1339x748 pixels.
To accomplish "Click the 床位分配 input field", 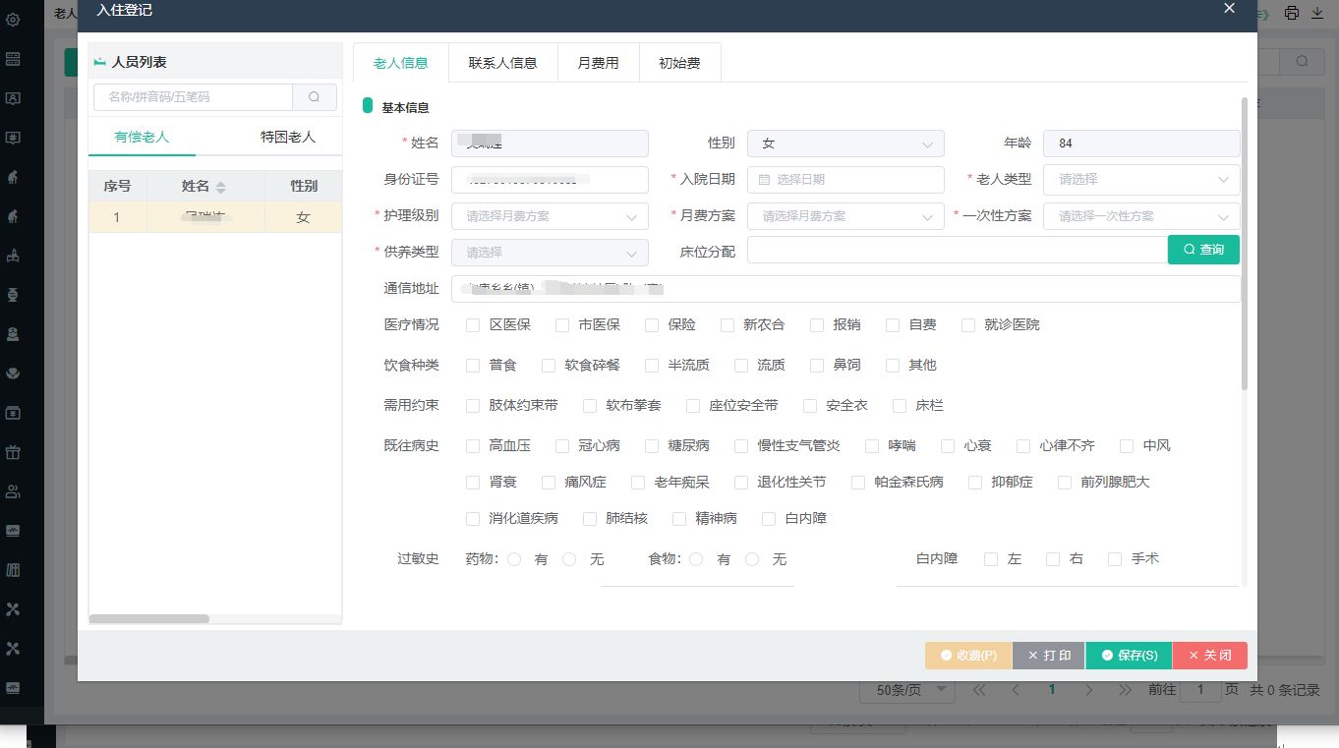I will tap(957, 250).
